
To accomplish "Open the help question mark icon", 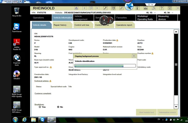I will pyautogui.click(x=162, y=8).
